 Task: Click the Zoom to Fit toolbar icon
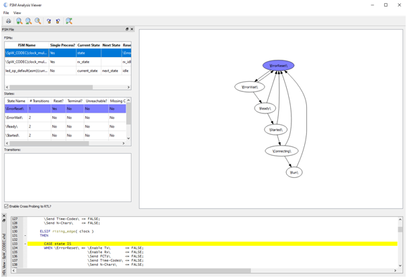click(x=69, y=21)
